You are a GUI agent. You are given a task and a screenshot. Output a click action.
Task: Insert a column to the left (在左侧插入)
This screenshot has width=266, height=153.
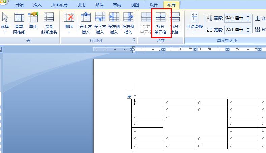(114, 23)
